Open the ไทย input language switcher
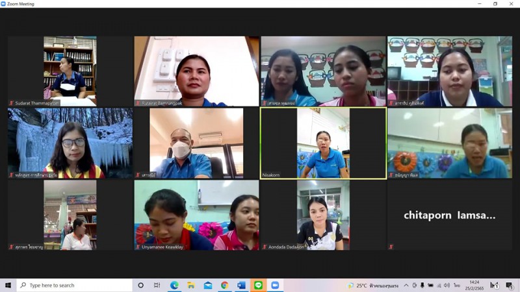This screenshot has width=520, height=292. (457, 285)
